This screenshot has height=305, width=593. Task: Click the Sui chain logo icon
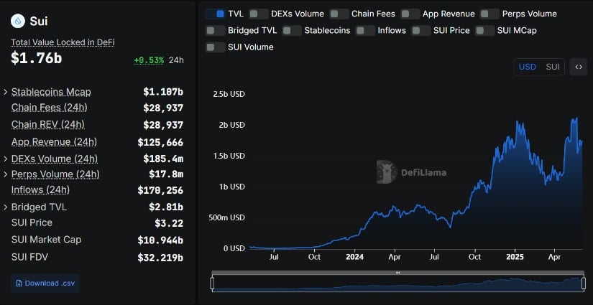[x=18, y=21]
